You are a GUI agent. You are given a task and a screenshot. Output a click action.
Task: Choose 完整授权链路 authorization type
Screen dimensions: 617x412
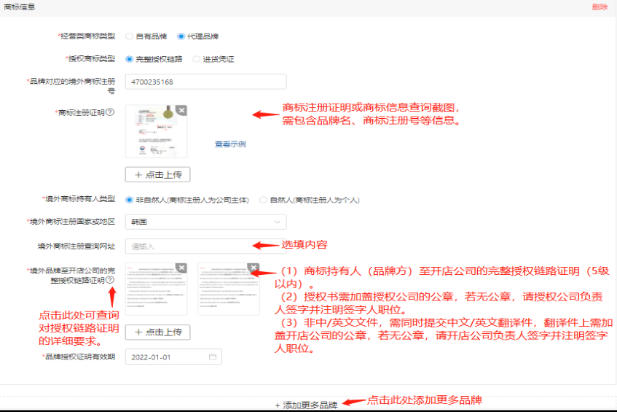tap(130, 59)
